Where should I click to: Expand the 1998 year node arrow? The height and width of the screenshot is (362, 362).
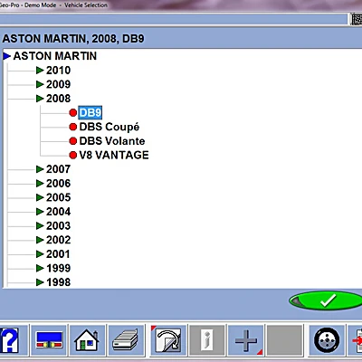(x=40, y=282)
